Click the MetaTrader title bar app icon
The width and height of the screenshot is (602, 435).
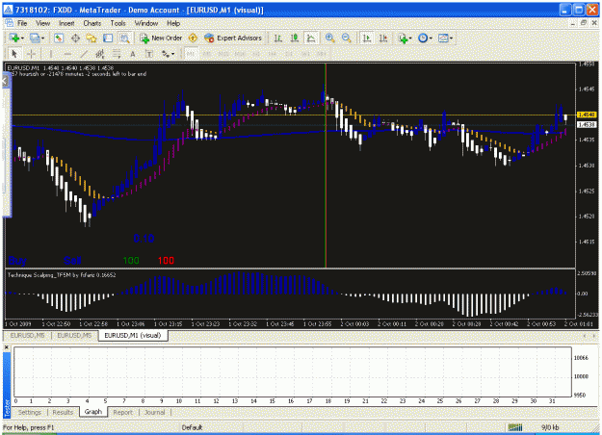pyautogui.click(x=8, y=10)
